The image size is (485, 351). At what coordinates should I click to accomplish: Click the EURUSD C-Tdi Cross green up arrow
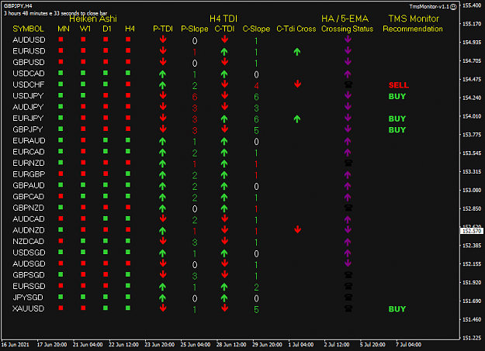pos(297,52)
